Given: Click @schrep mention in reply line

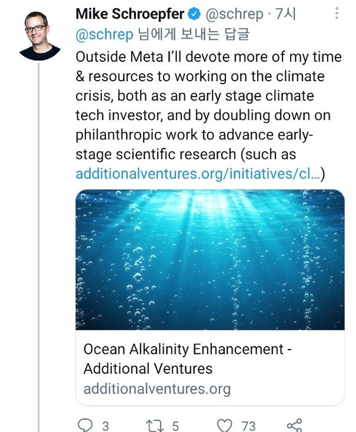Looking at the screenshot, I should point(104,34).
